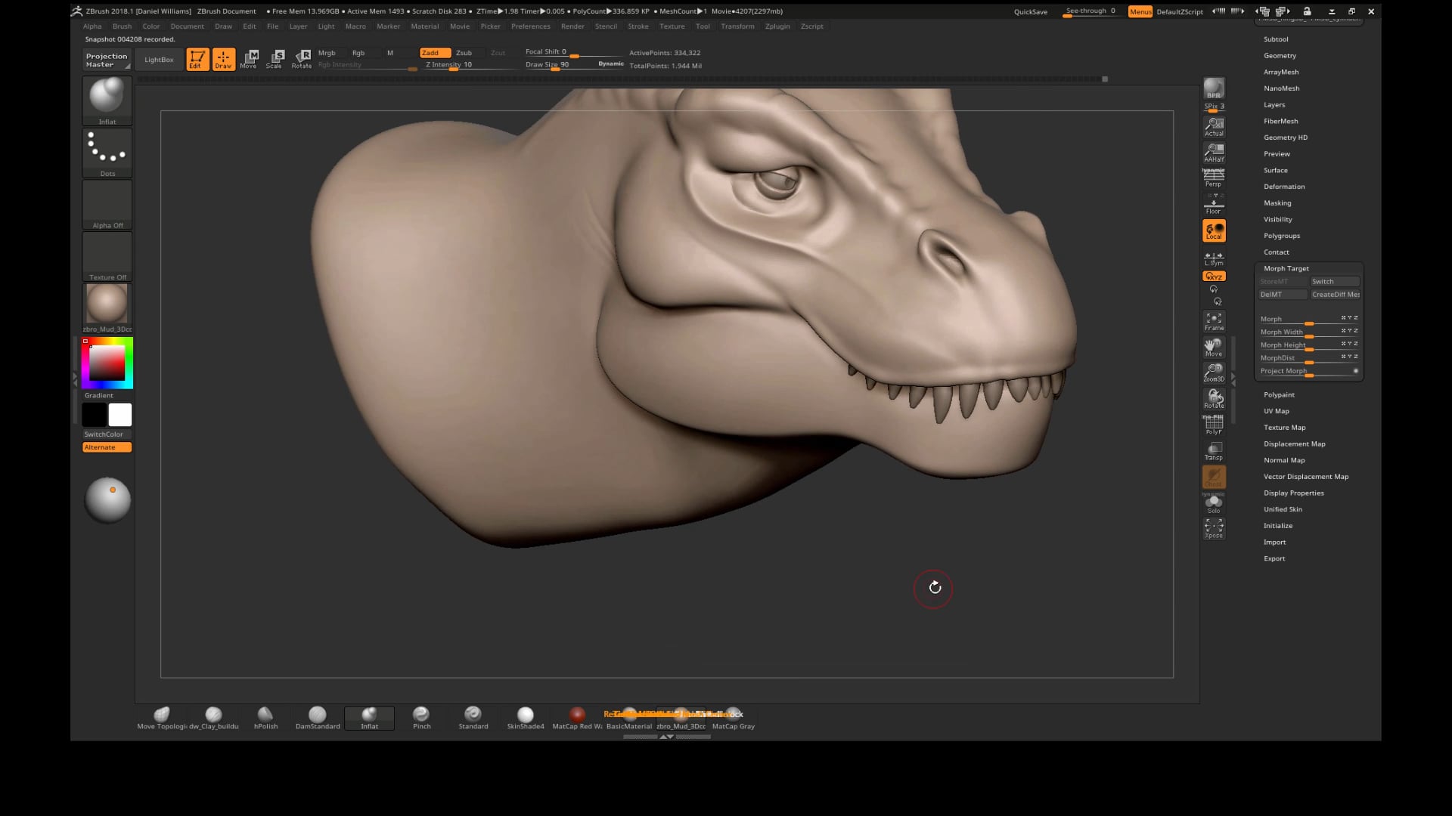
Task: Choose the SkinShade4 material
Action: (x=525, y=718)
